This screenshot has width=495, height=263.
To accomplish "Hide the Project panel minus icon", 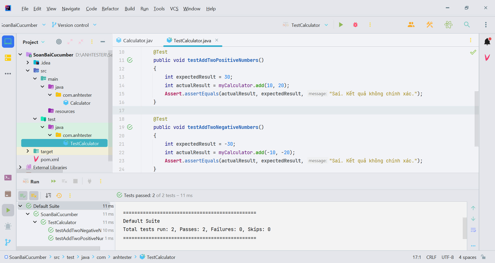I will coord(103,42).
